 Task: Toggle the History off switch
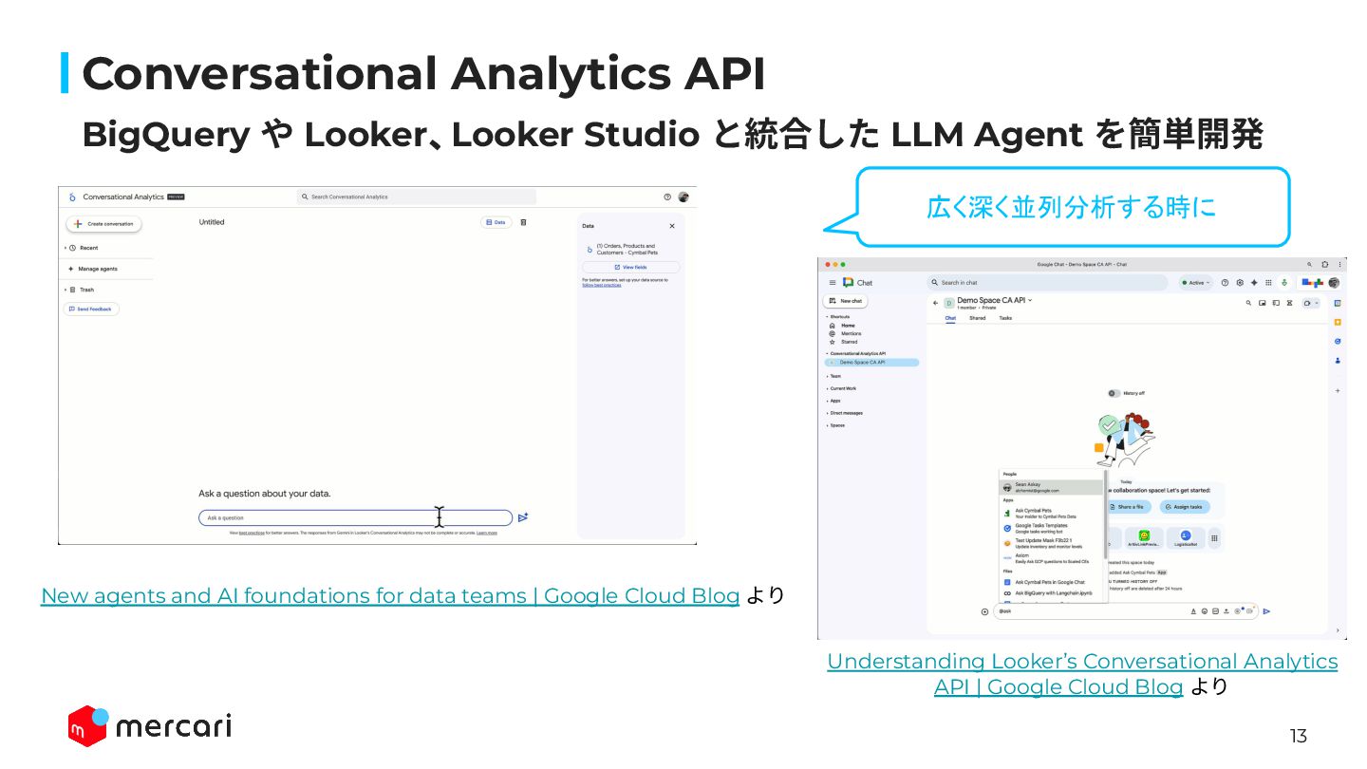[1114, 393]
